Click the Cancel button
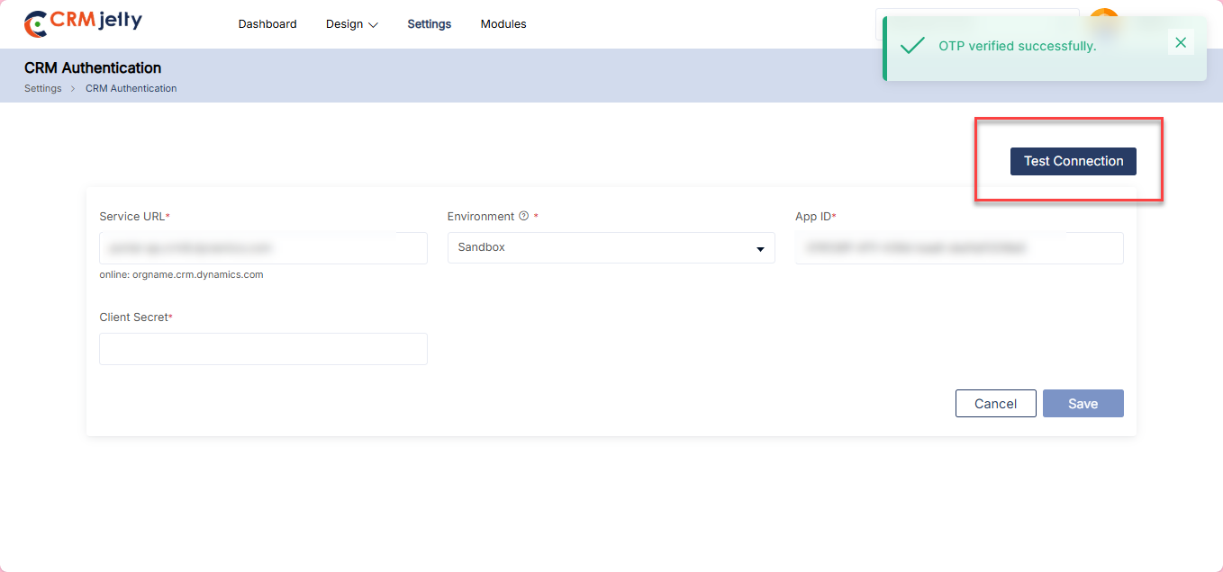Viewport: 1223px width, 572px height. pos(995,404)
